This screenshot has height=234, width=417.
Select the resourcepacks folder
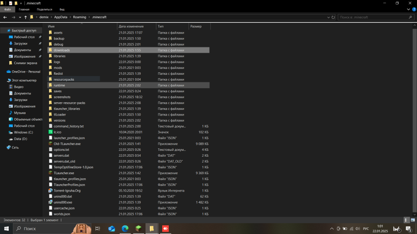click(x=128, y=79)
